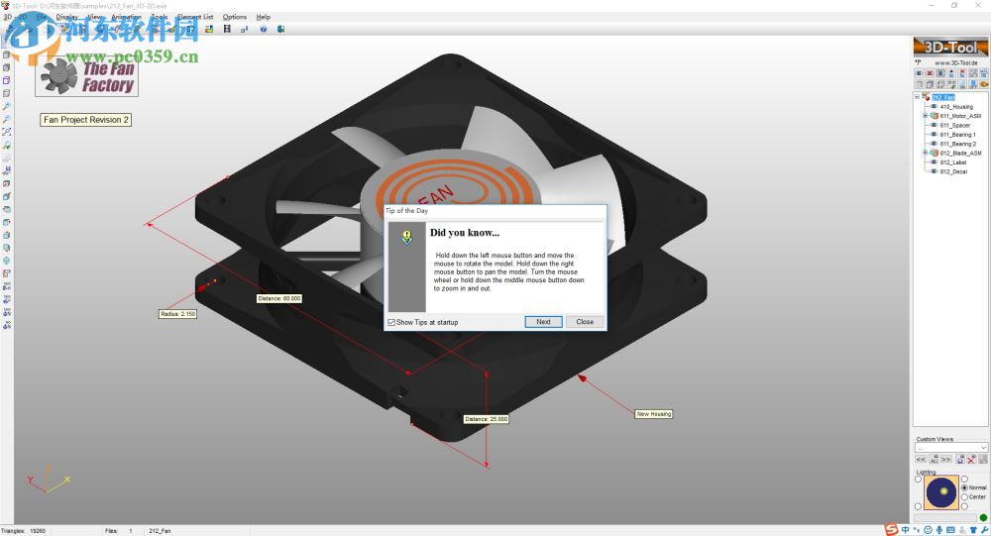Select 812_Decal in the model tree

click(x=953, y=171)
